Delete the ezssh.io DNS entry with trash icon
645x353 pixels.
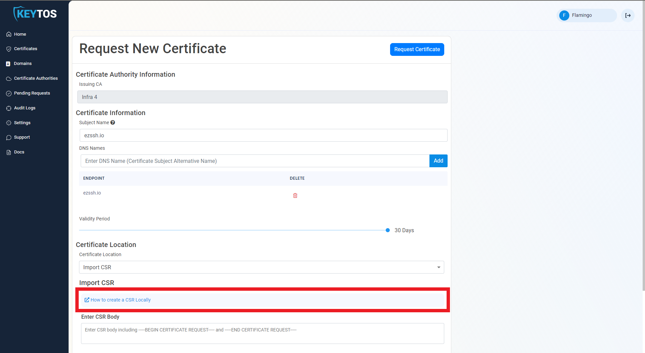(x=295, y=195)
